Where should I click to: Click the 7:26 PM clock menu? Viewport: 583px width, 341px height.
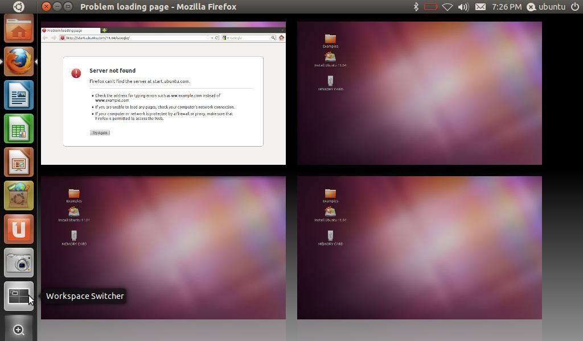pyautogui.click(x=507, y=7)
